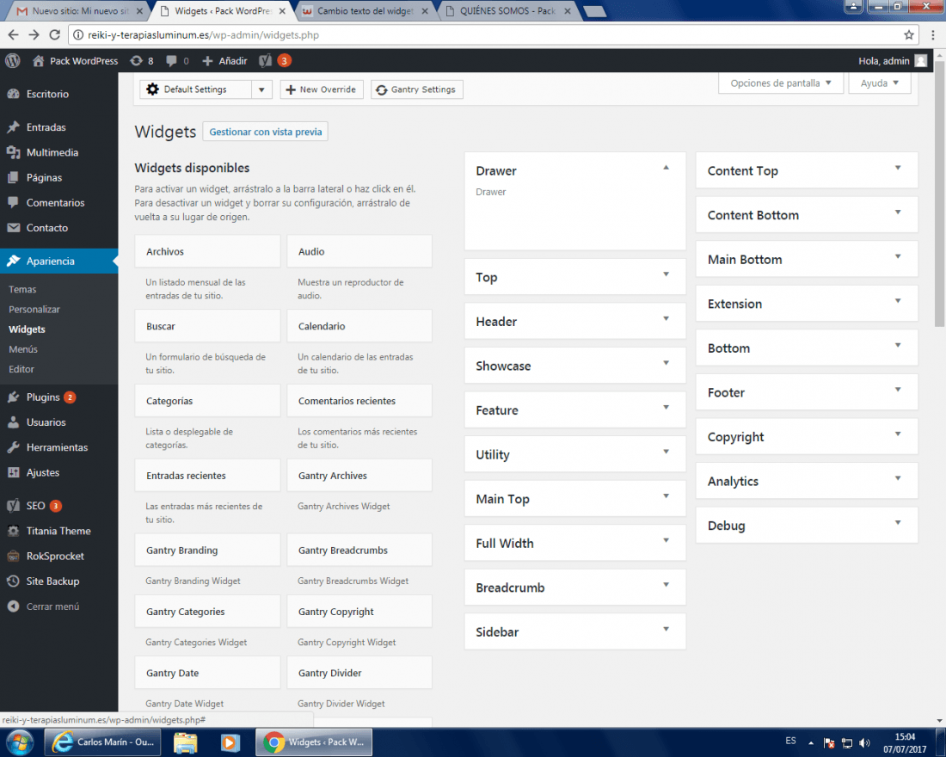Reload the page

click(x=54, y=35)
